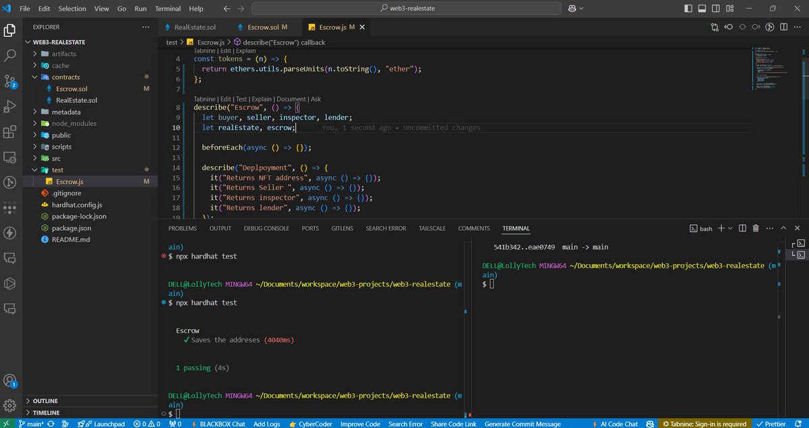Click Generate Commit Message in status bar
The height and width of the screenshot is (428, 809).
(522, 424)
